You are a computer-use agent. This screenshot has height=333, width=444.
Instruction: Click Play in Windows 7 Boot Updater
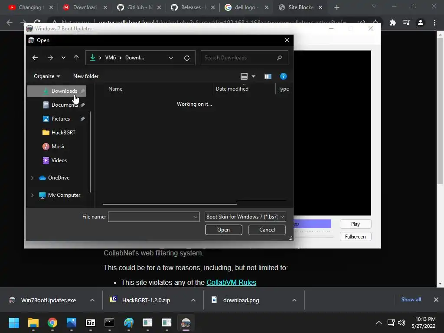coord(356,224)
